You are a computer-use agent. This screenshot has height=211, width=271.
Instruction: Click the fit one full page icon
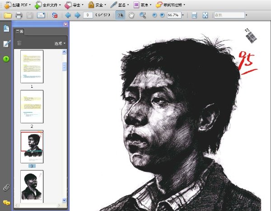click(x=205, y=15)
